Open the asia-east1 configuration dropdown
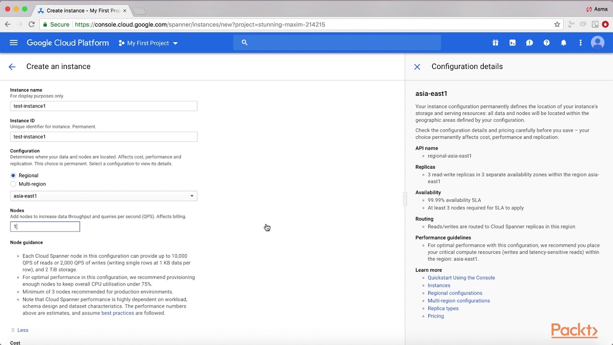This screenshot has width=613, height=345. [103, 195]
